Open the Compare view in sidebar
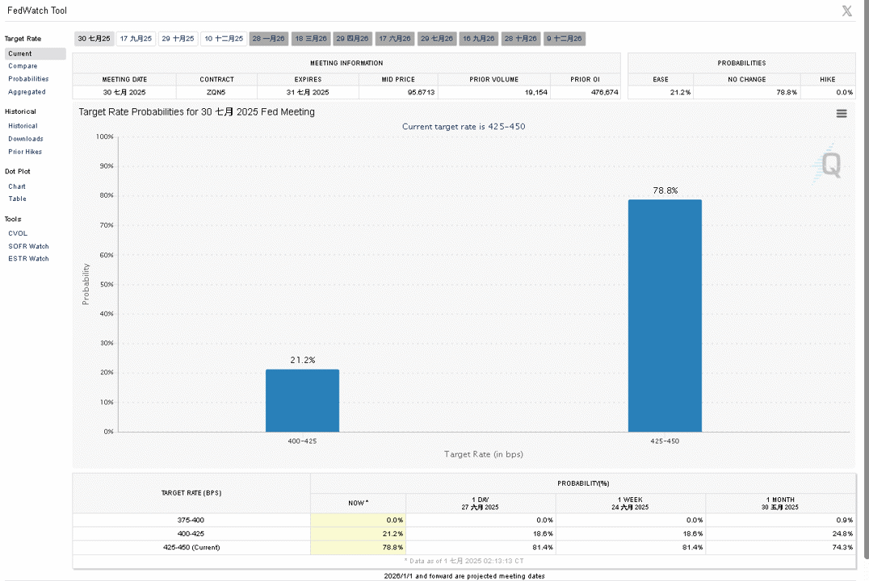Image resolution: width=869 pixels, height=581 pixels. tap(23, 66)
